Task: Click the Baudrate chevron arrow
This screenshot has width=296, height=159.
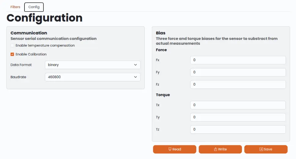Action: pos(135,77)
